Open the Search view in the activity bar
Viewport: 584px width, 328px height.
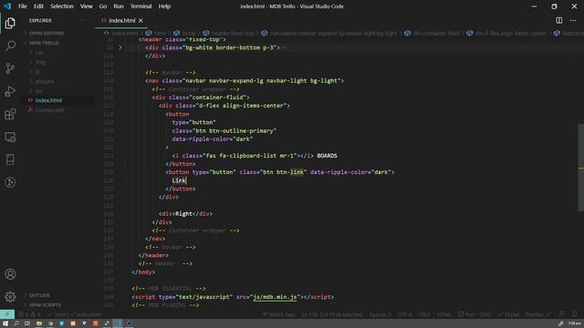tap(10, 46)
